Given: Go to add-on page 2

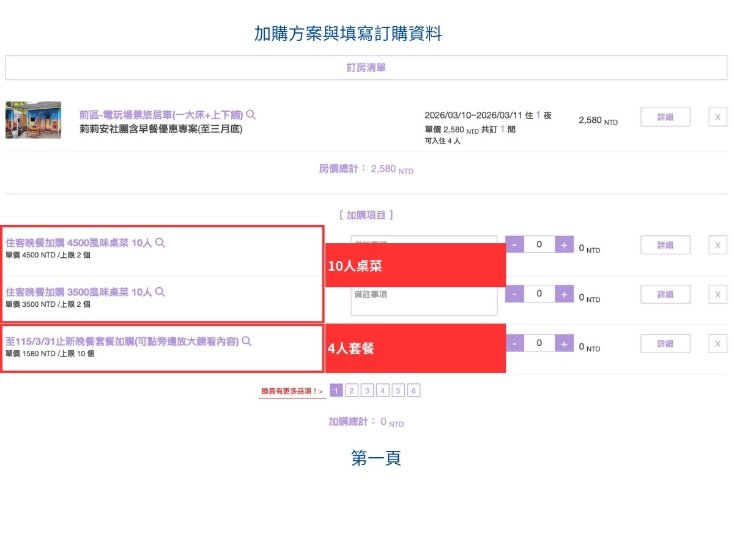Looking at the screenshot, I should click(352, 391).
